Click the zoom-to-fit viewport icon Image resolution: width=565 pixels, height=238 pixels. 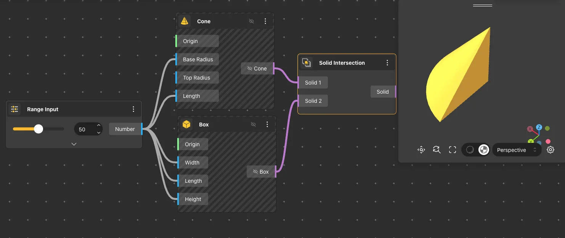point(421,150)
